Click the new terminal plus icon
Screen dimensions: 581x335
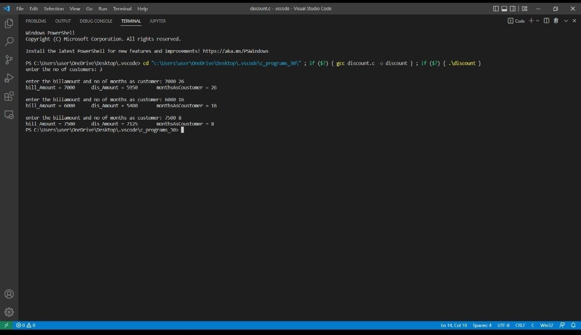[531, 21]
